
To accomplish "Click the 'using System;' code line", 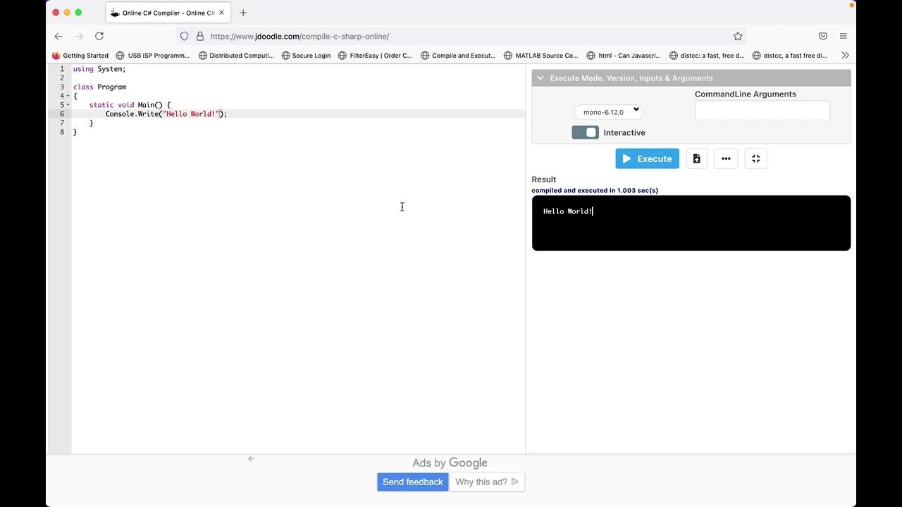I will [x=99, y=69].
